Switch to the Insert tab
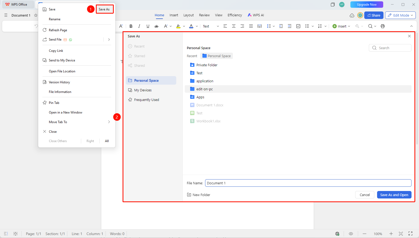 pyautogui.click(x=174, y=15)
